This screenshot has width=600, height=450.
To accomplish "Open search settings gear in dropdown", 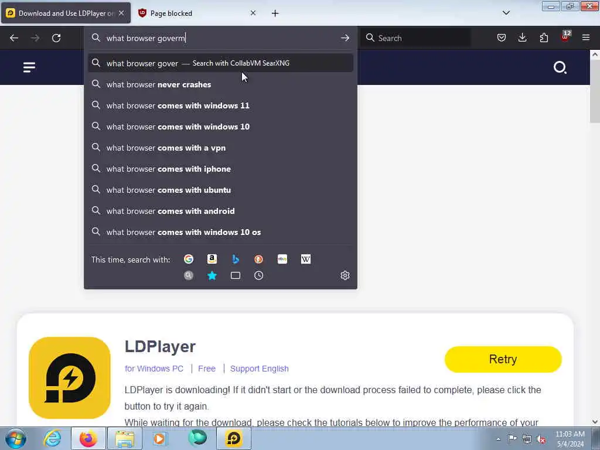I will [x=345, y=275].
